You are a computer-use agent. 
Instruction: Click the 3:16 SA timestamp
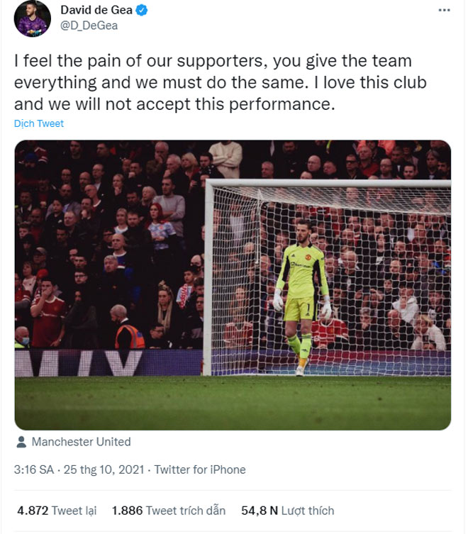click(x=34, y=469)
